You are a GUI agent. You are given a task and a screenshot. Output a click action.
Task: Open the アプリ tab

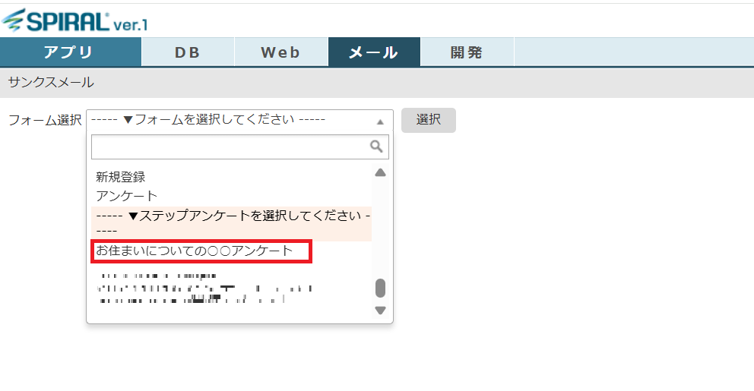click(70, 52)
